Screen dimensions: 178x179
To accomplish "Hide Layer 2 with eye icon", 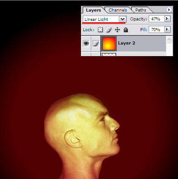I will 86,43.
